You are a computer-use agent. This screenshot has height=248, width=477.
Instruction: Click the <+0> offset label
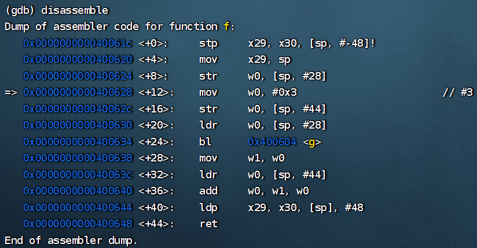(153, 44)
